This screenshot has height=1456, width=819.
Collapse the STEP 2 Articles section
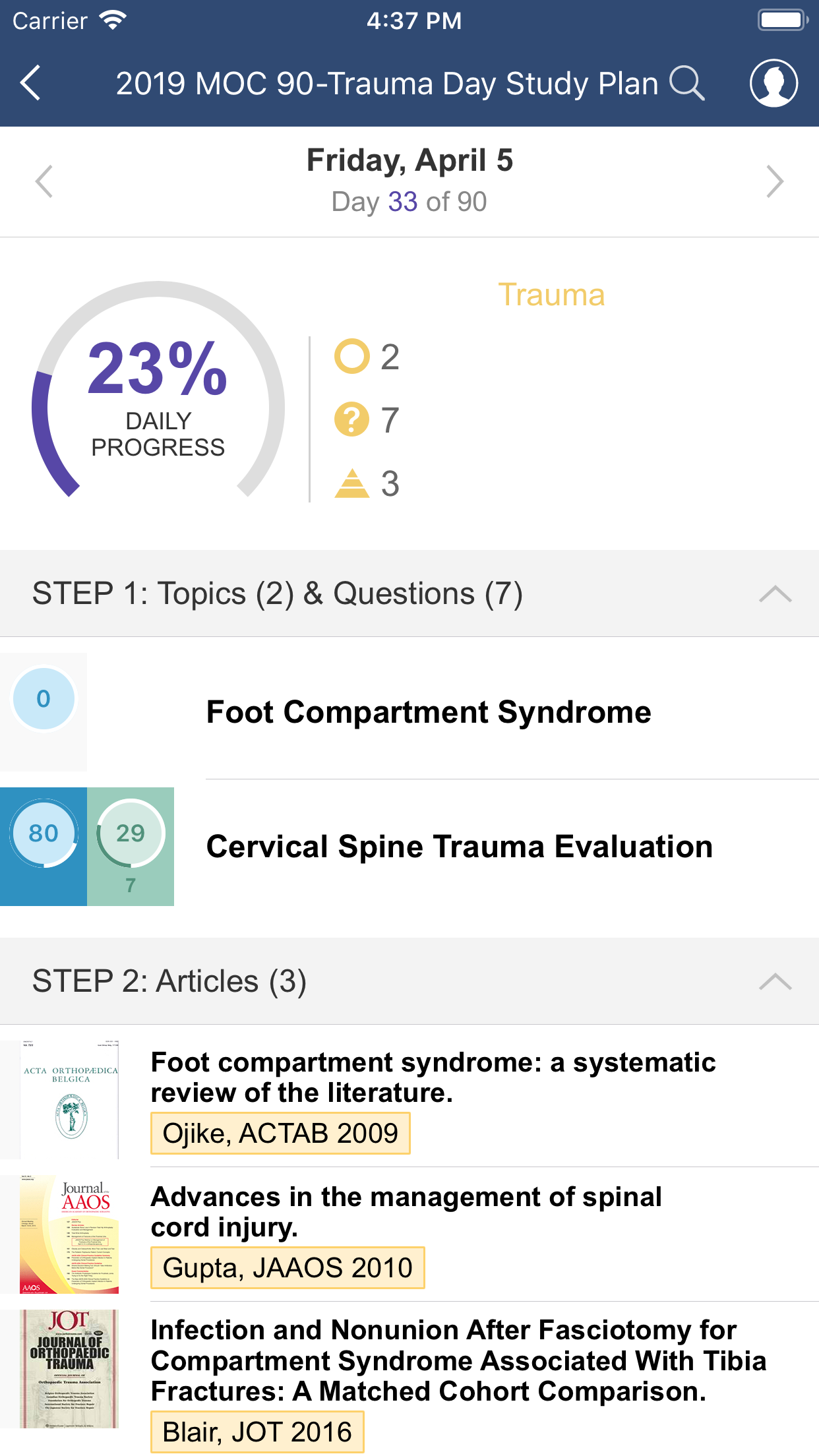point(775,981)
